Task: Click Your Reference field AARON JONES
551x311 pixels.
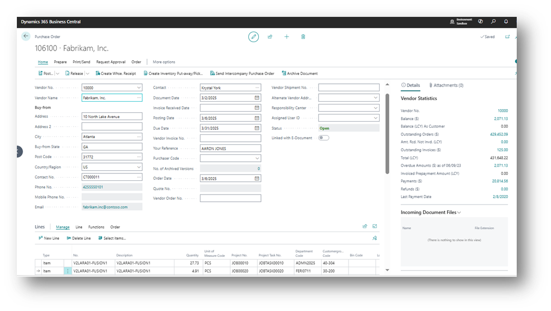Action: [x=230, y=148]
